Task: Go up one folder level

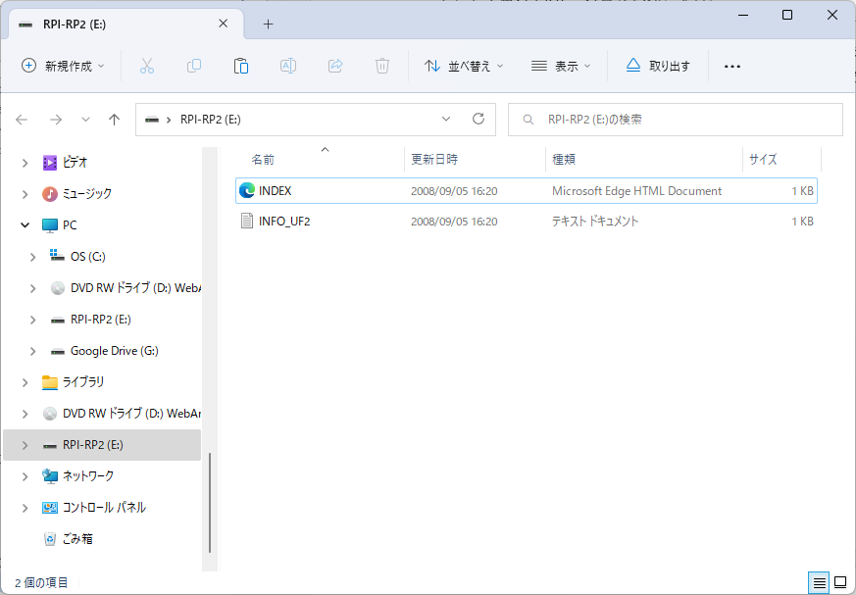Action: pos(114,120)
